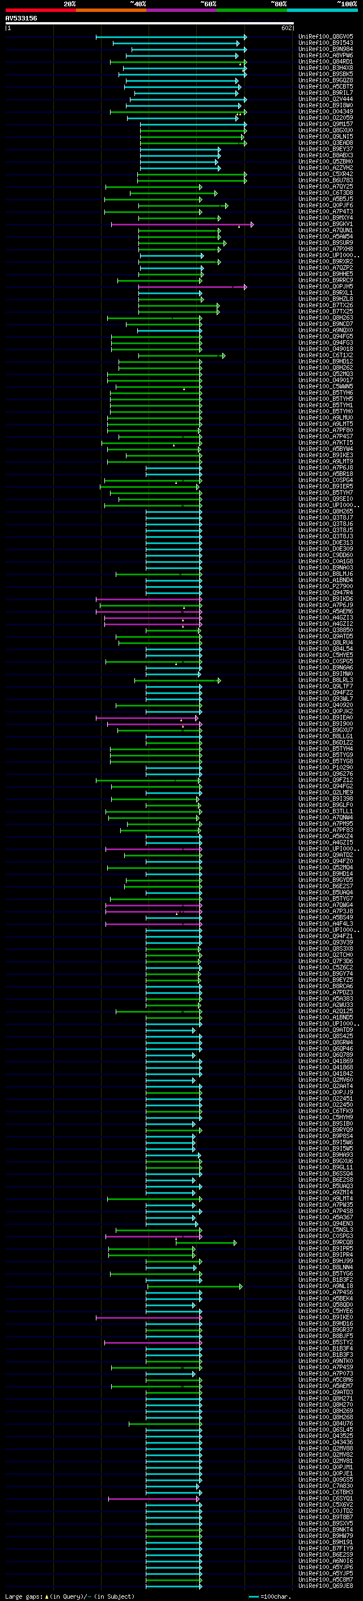Click the green ~80% identity legend segment
The height and width of the screenshot is (1601, 363).
point(252,10)
